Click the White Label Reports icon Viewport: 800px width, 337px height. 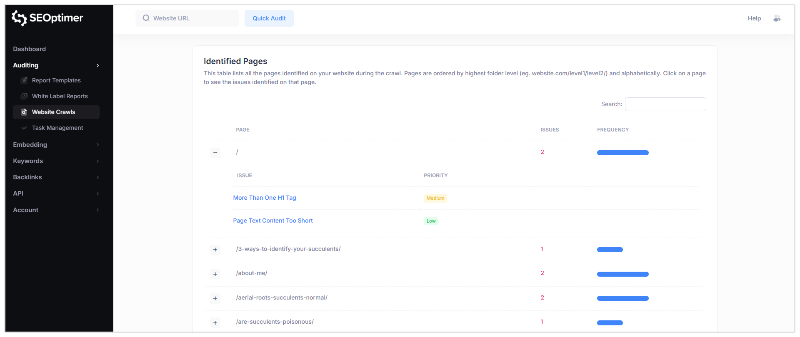click(24, 96)
